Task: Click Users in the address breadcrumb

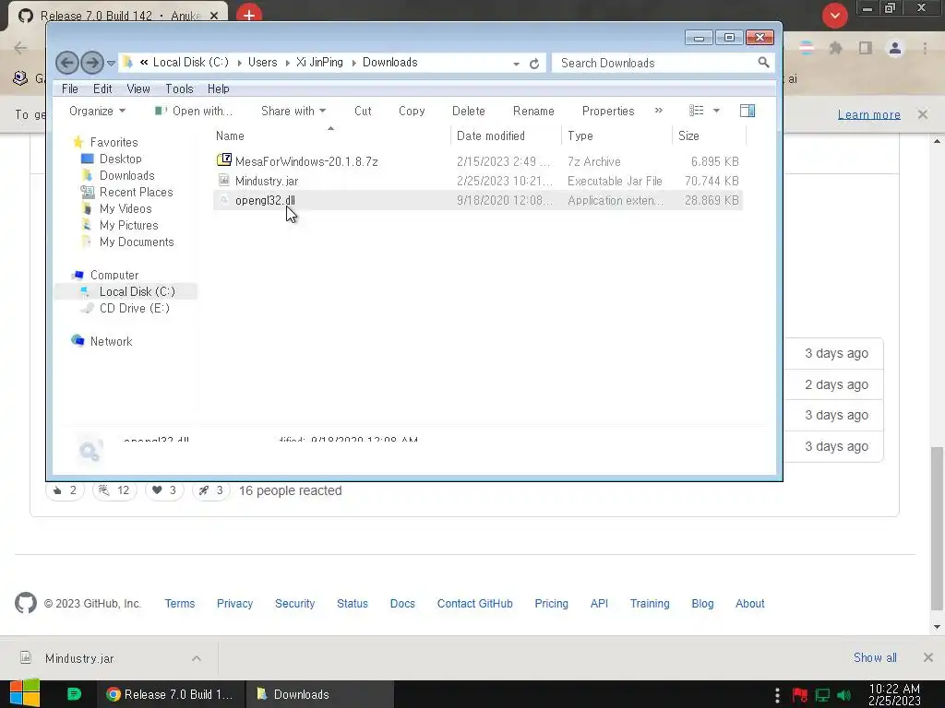Action: click(262, 62)
